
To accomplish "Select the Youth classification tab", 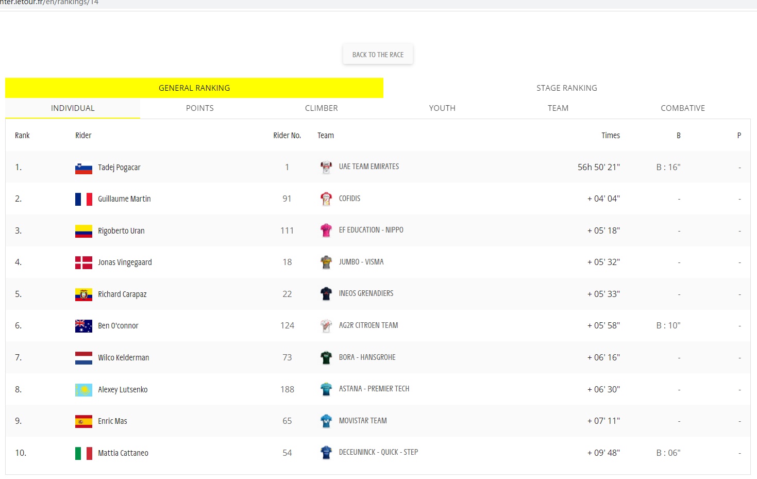I will pos(442,108).
